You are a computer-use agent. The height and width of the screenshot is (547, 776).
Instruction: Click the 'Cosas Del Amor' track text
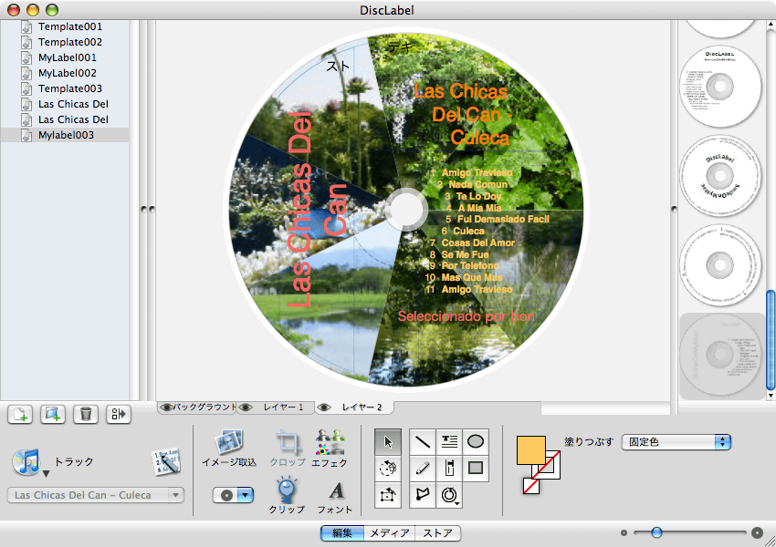pyautogui.click(x=478, y=243)
